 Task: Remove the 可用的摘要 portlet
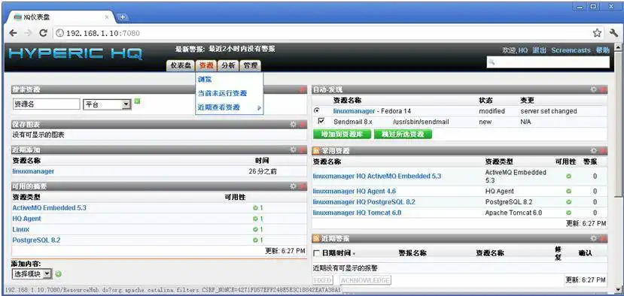click(303, 186)
